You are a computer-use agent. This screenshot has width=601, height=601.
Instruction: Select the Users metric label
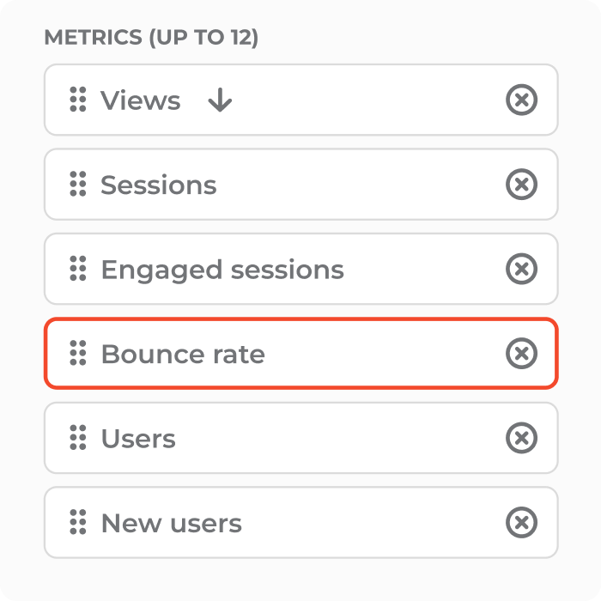[x=138, y=439]
